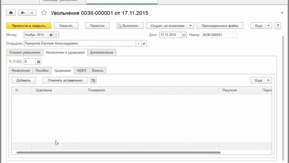This screenshot has height=163, width=289.
Task: Go to the home page icon
Action: pyautogui.click(x=11, y=13)
